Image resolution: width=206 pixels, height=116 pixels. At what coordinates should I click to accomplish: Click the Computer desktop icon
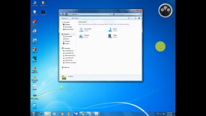35,4
